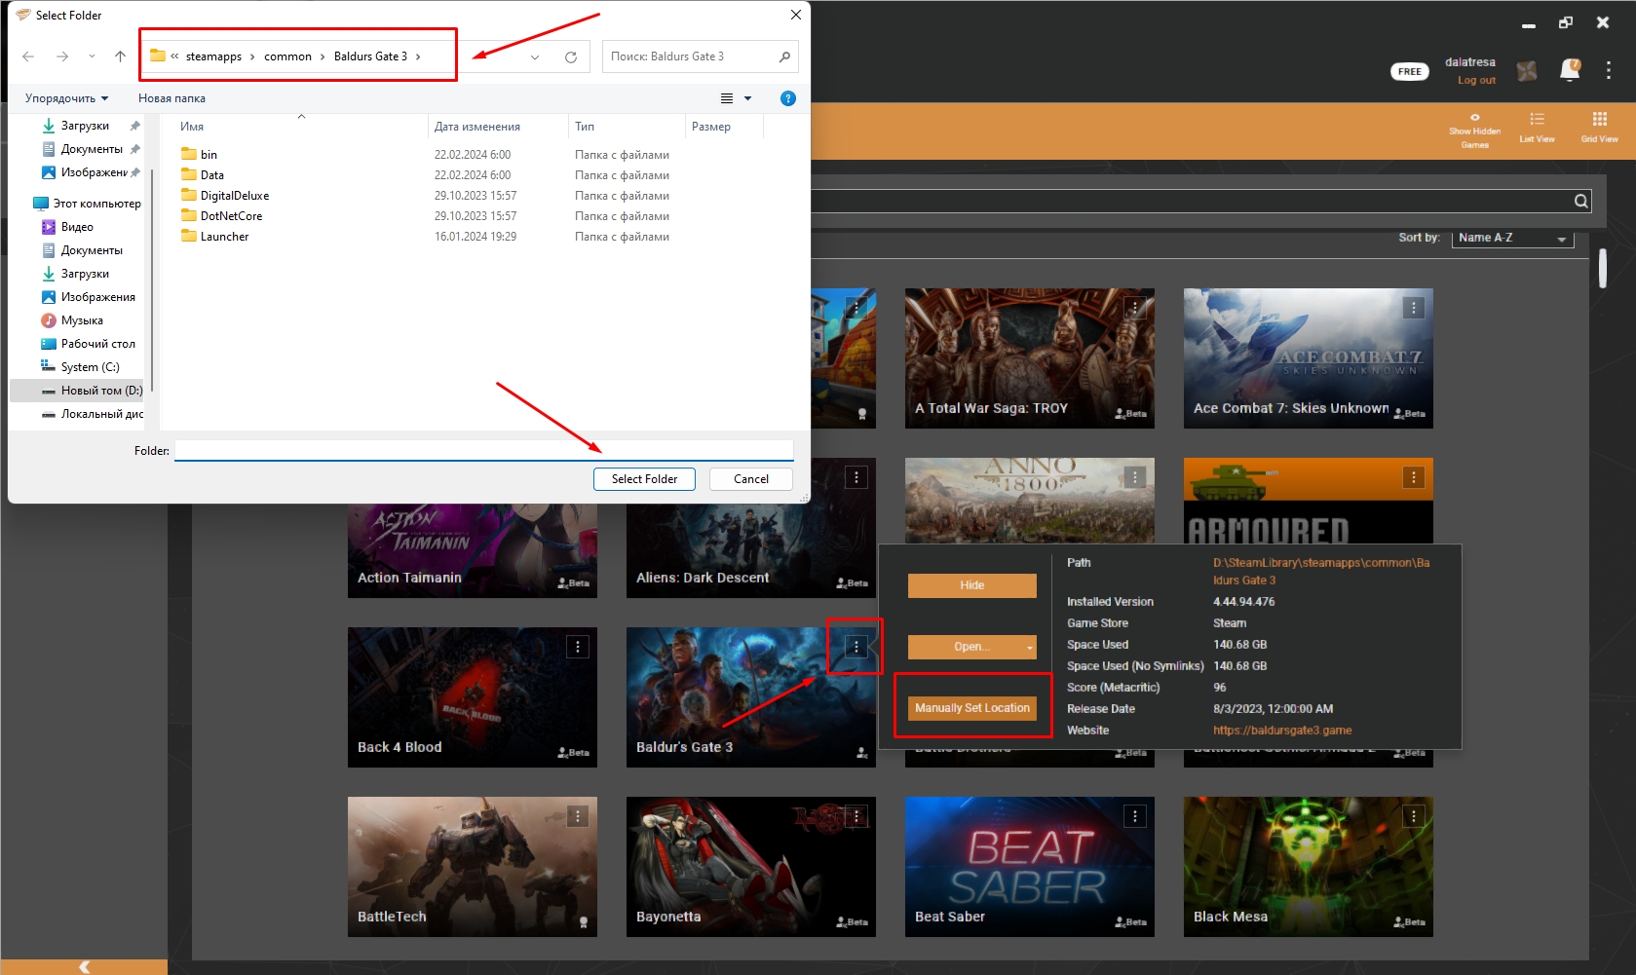This screenshot has width=1636, height=975.
Task: Open options menu on Black Mesa card
Action: (x=1413, y=816)
